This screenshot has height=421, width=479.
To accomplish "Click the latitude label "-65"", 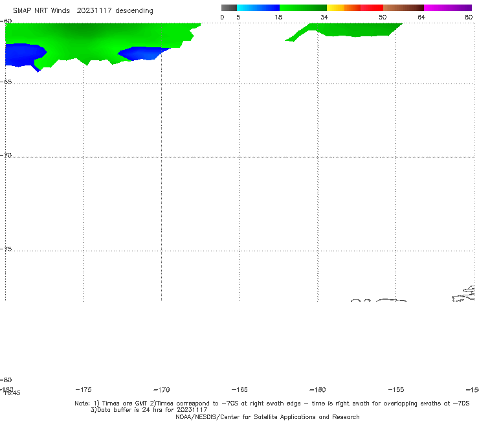I will pyautogui.click(x=6, y=82).
